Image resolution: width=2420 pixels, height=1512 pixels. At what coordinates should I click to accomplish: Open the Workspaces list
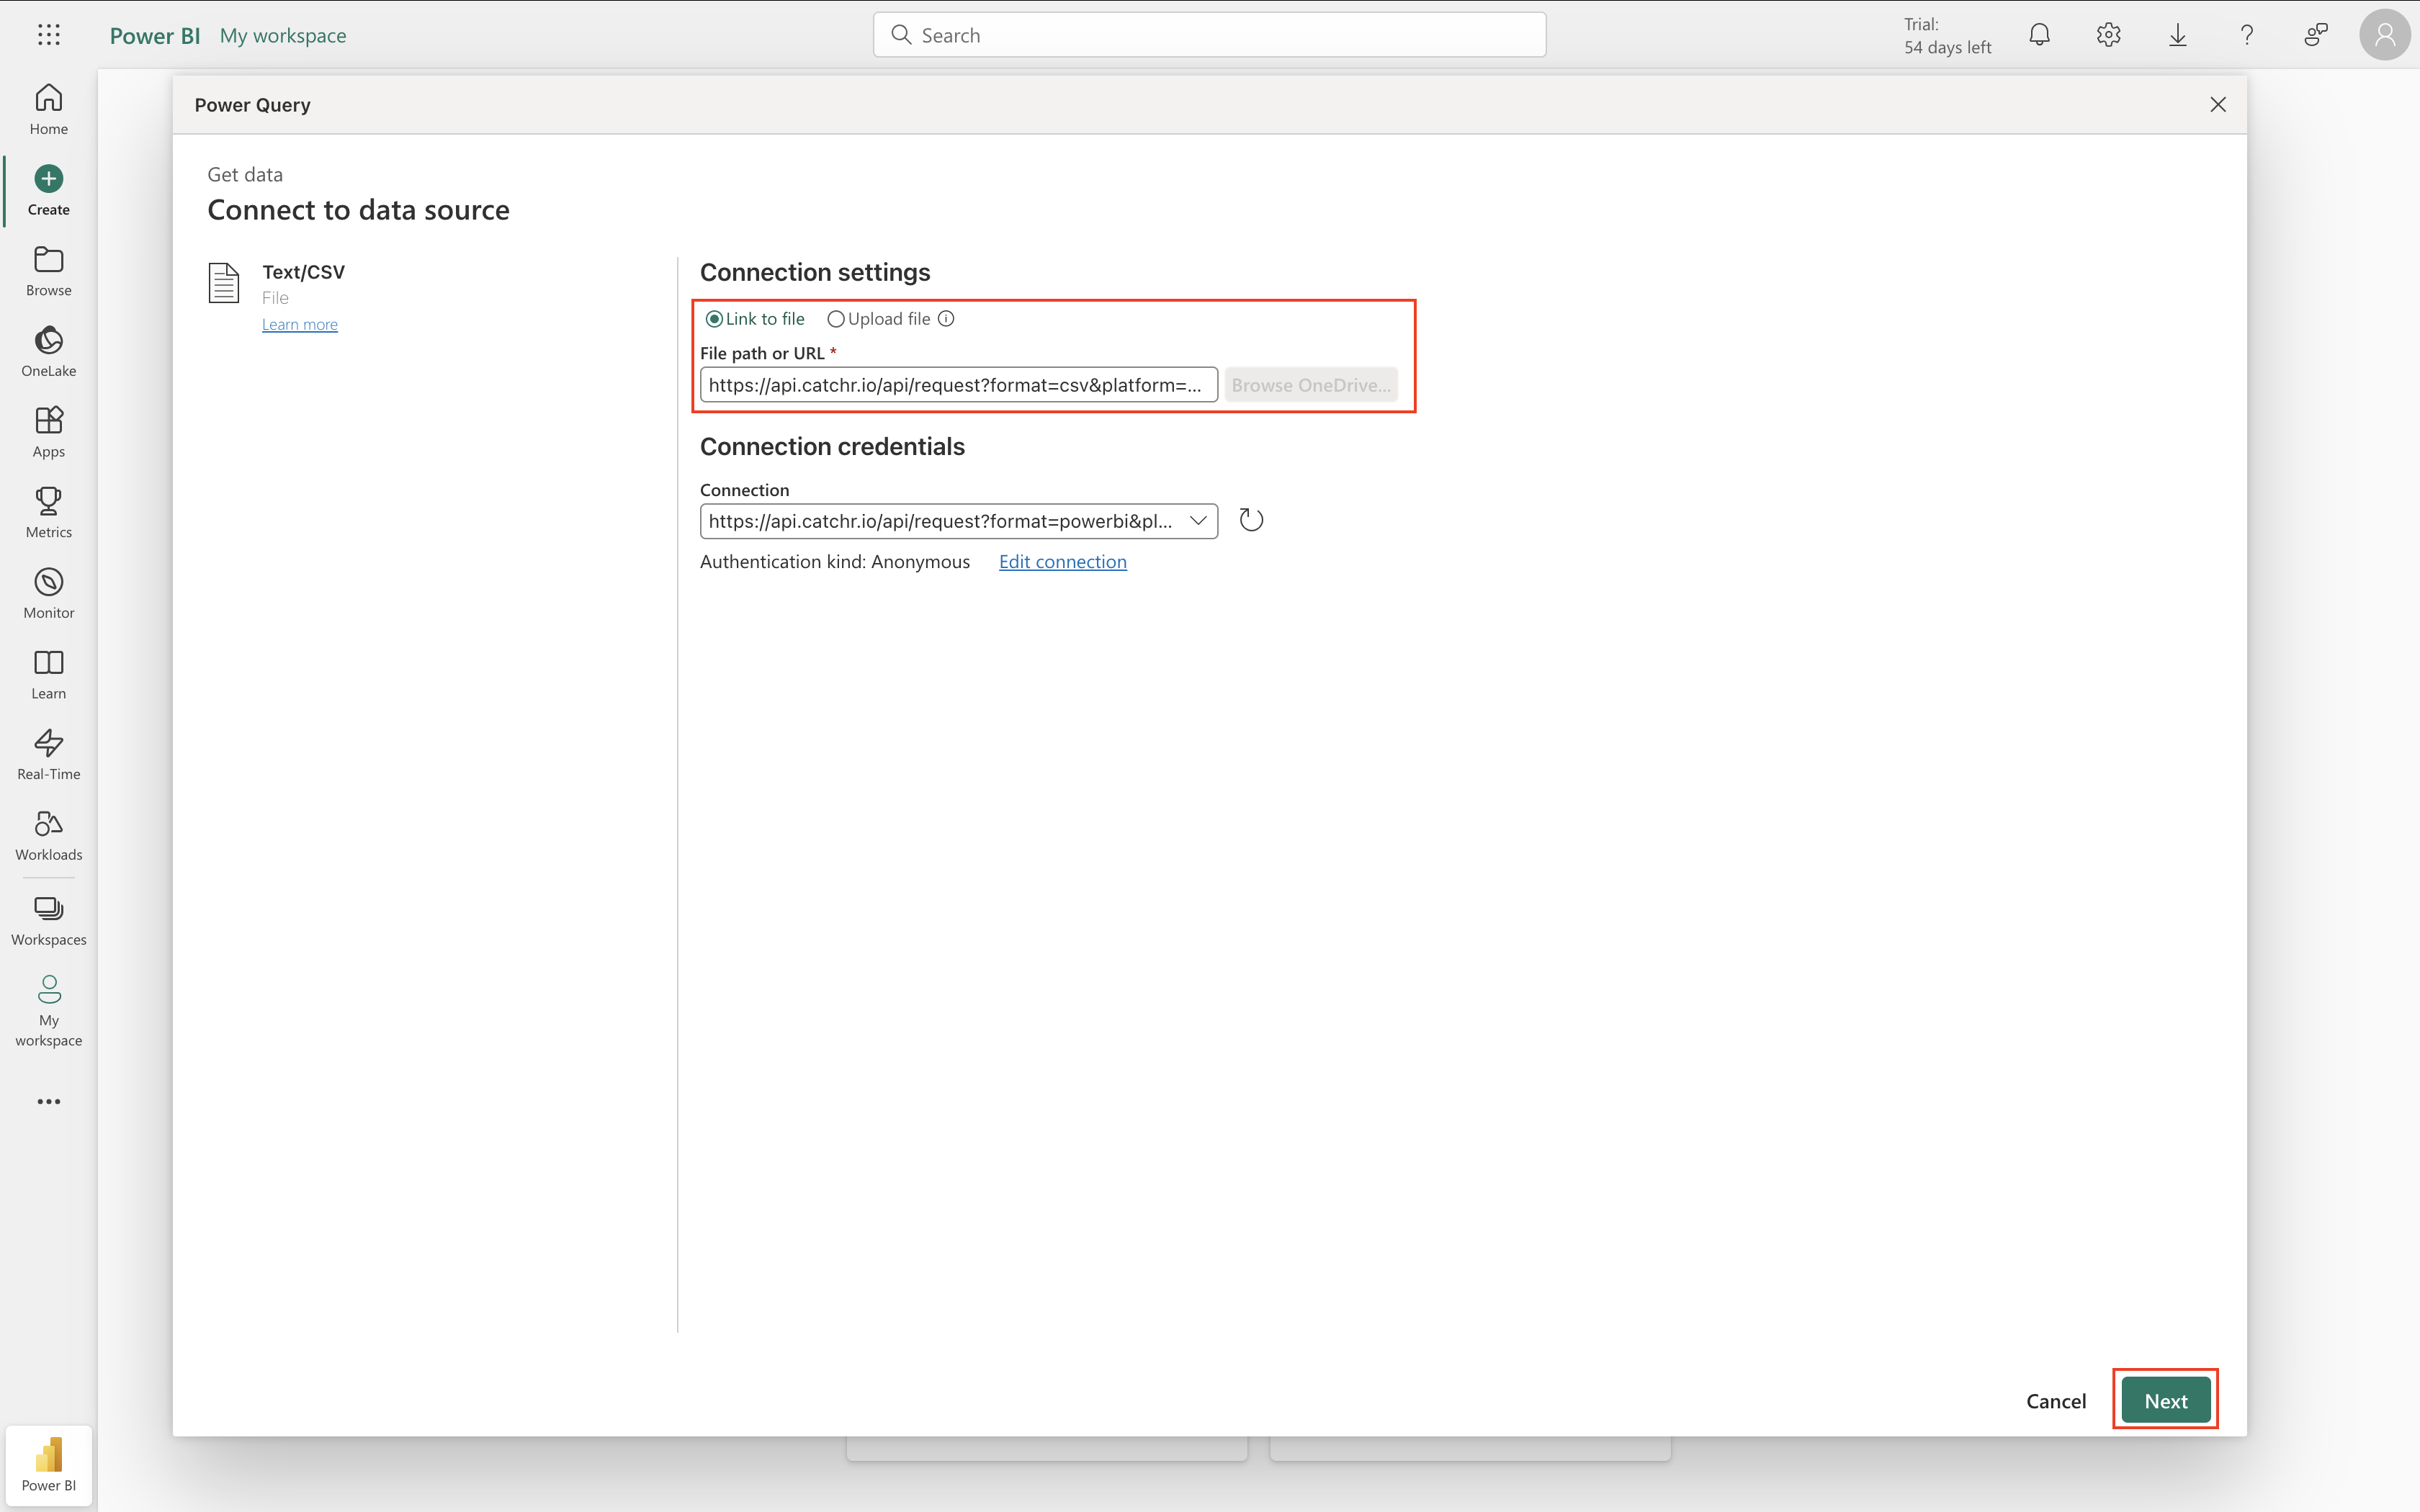tap(48, 921)
